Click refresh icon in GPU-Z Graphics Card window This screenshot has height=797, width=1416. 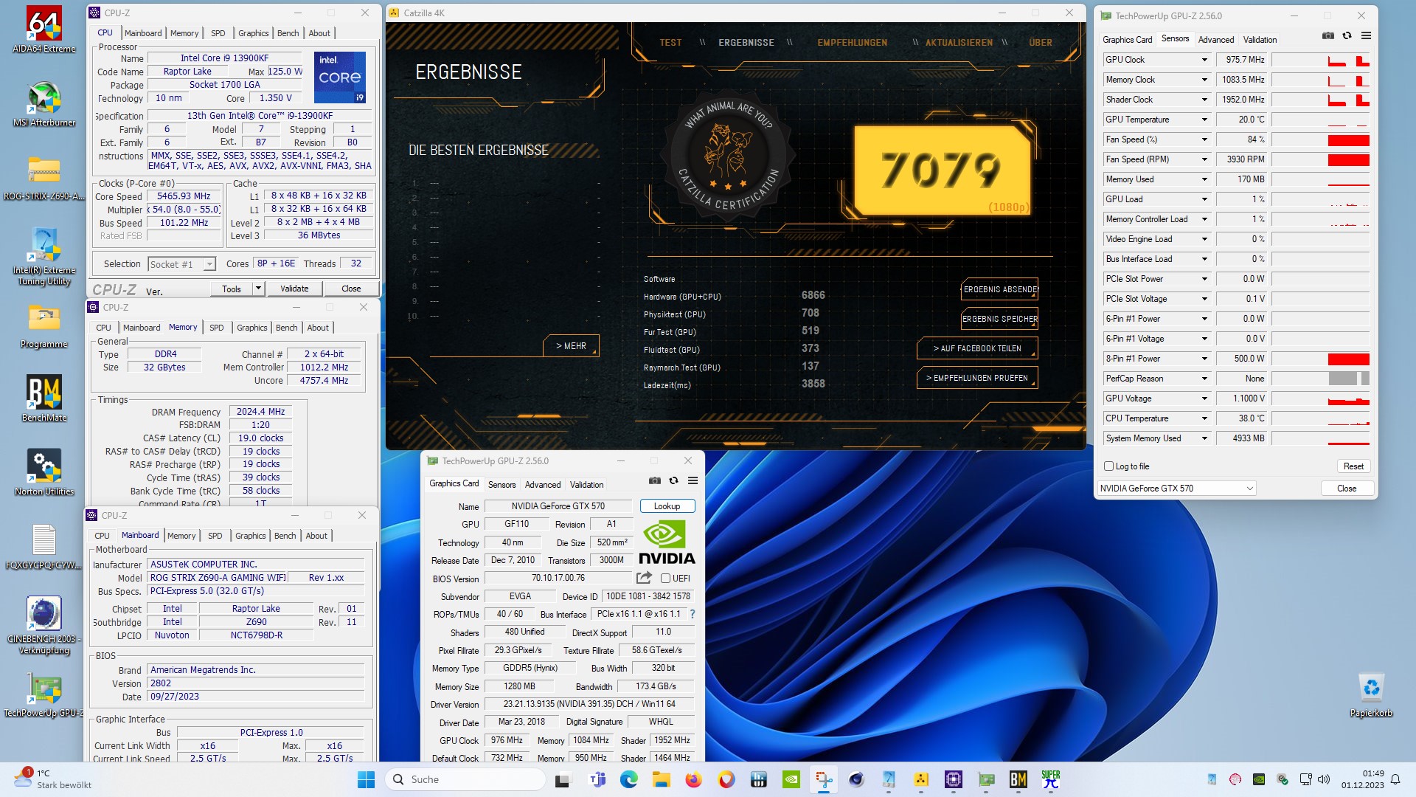coord(673,480)
